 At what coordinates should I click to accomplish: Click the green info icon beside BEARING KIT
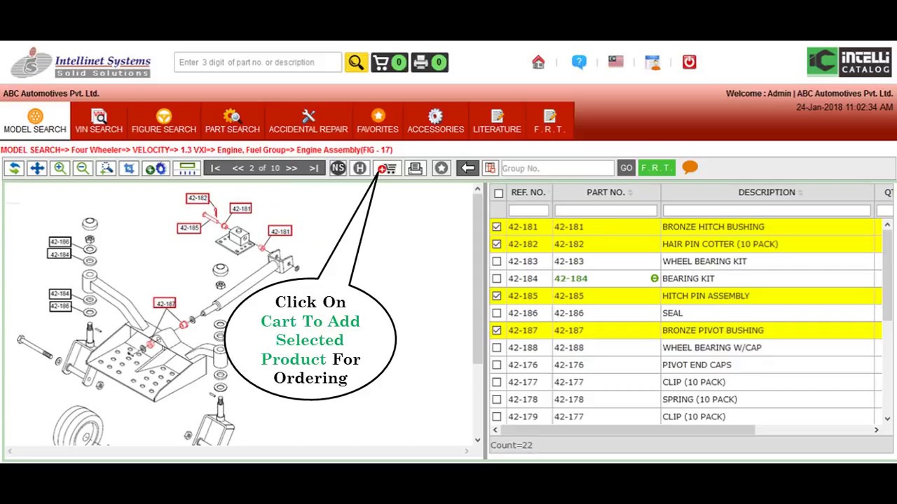coord(655,279)
